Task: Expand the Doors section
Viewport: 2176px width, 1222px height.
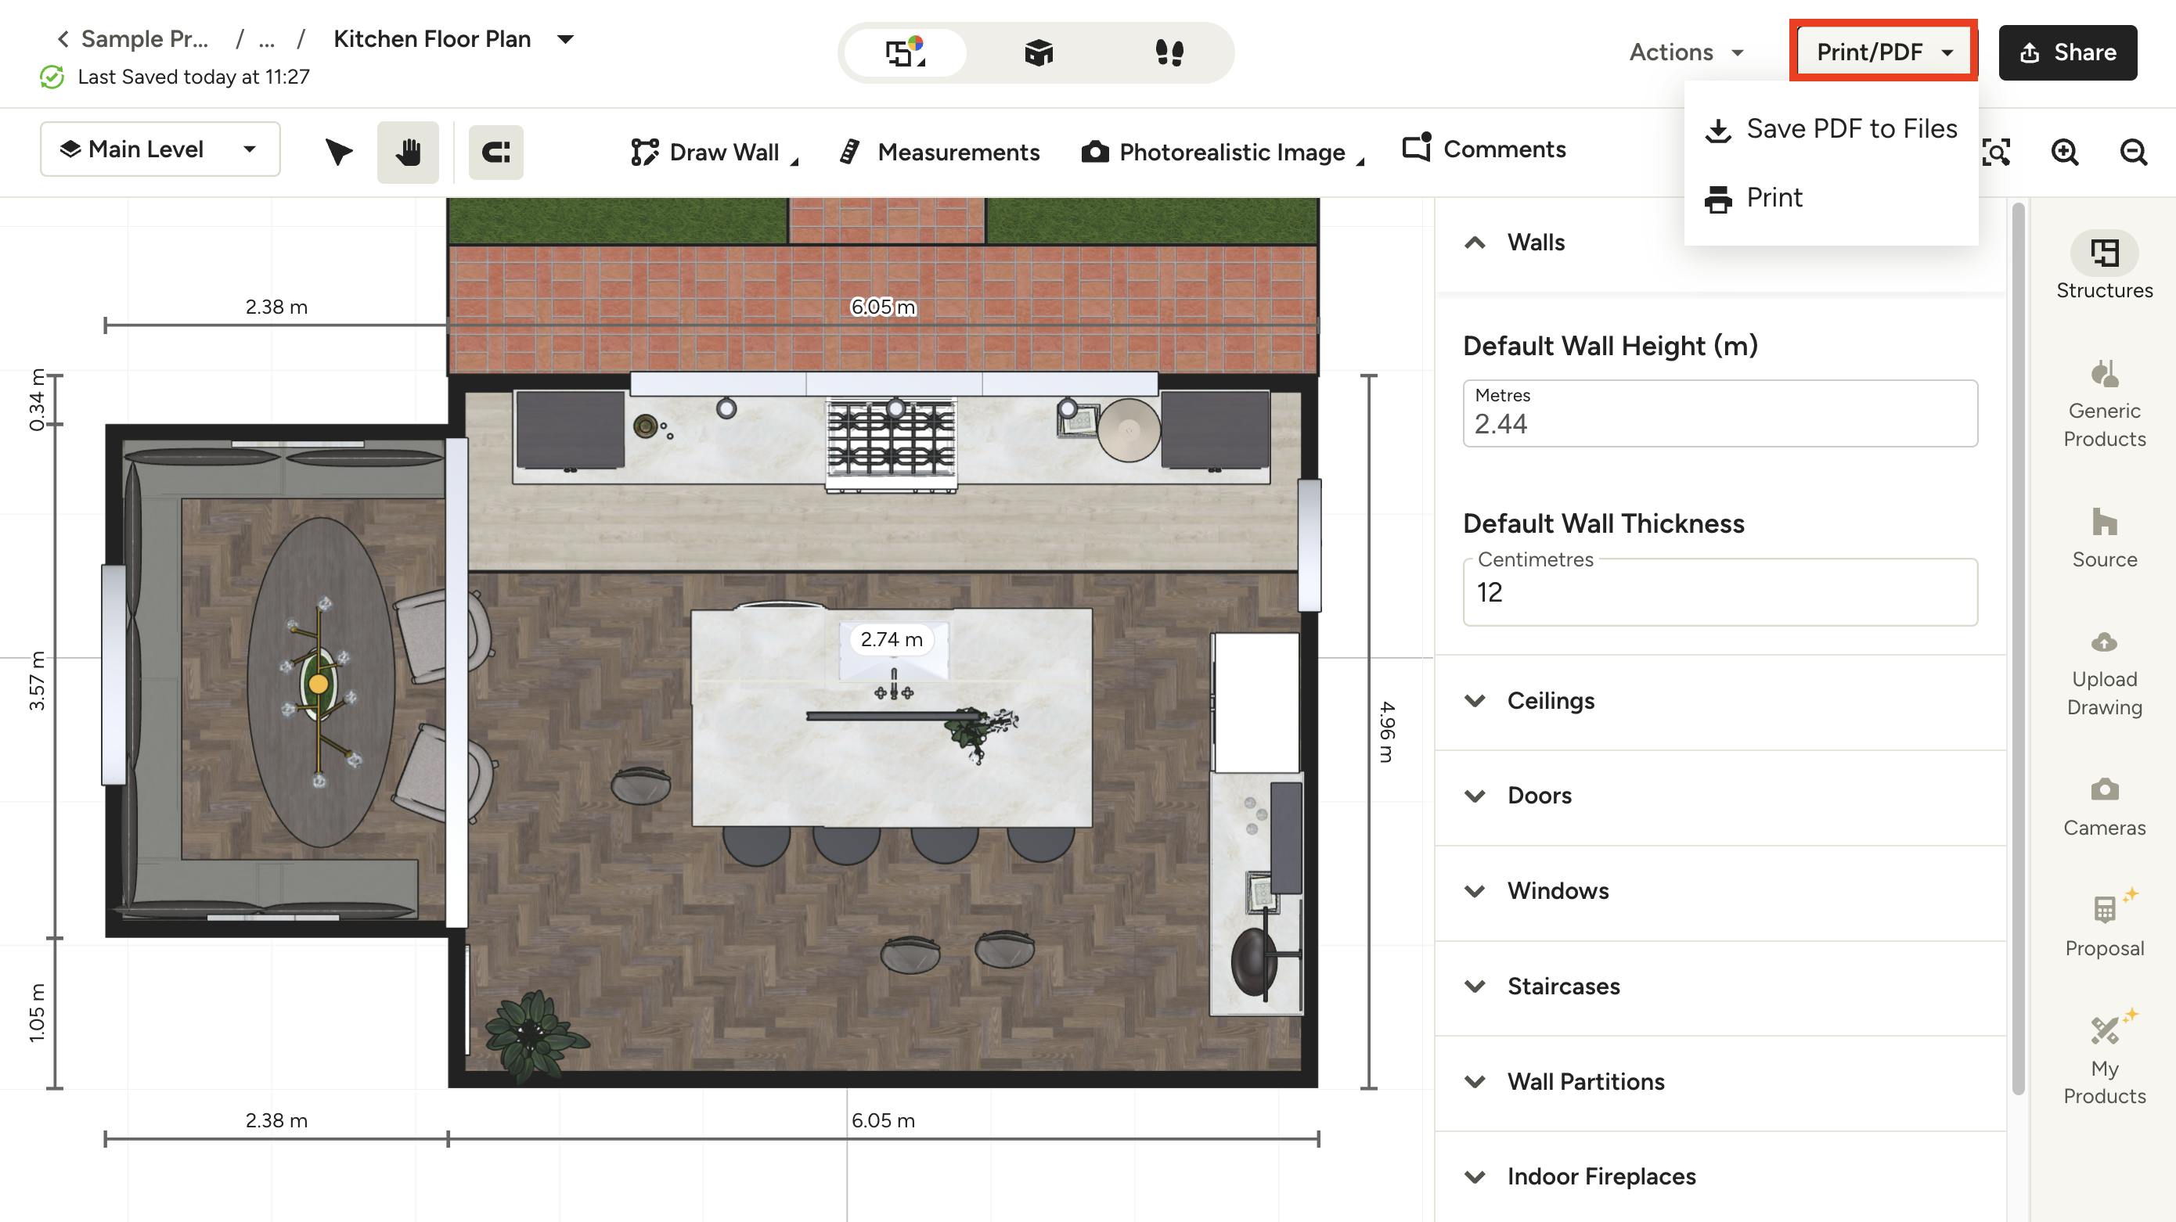Action: 1720,796
